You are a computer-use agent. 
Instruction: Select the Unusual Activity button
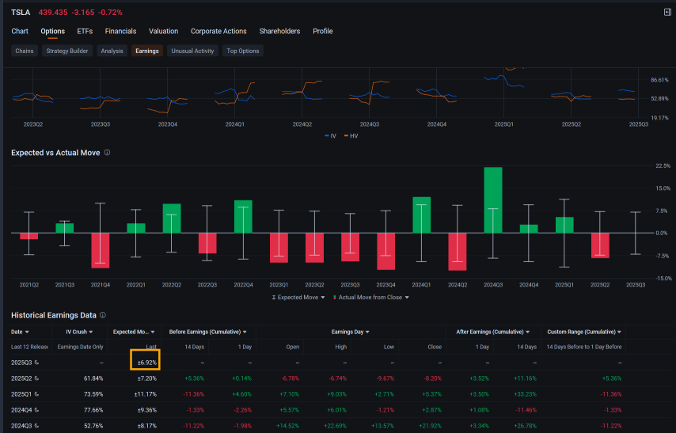coord(192,51)
